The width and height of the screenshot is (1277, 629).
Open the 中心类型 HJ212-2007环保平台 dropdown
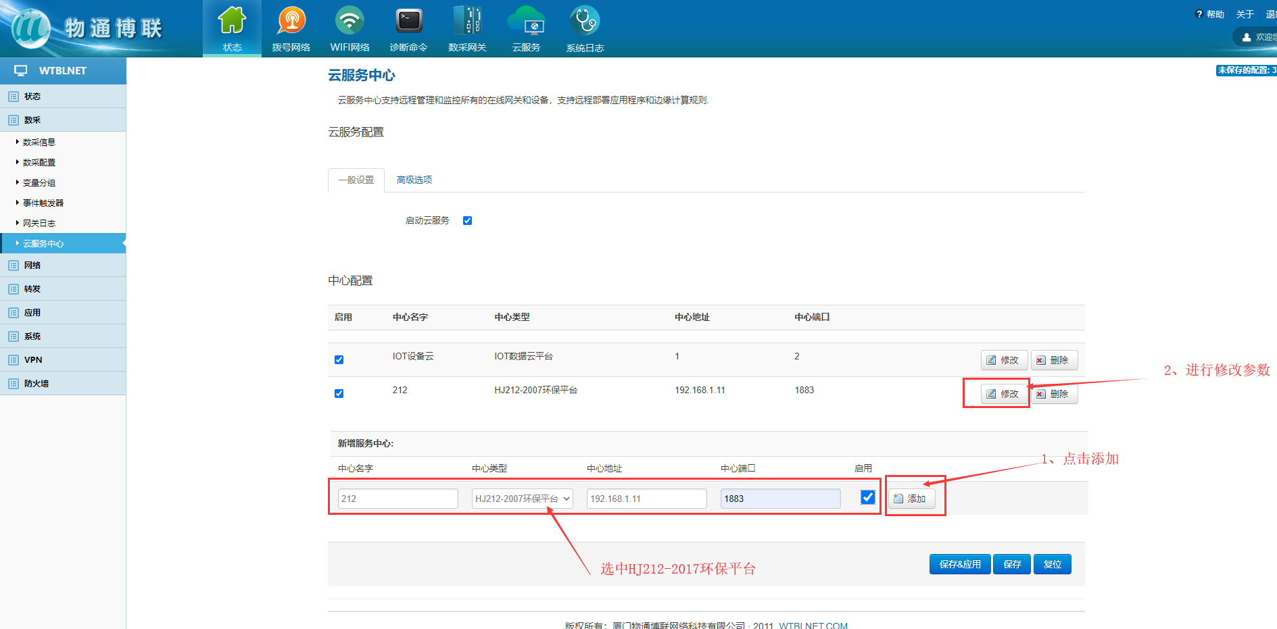click(x=522, y=499)
